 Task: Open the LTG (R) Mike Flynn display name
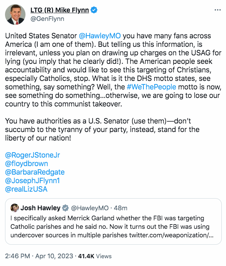point(60,10)
